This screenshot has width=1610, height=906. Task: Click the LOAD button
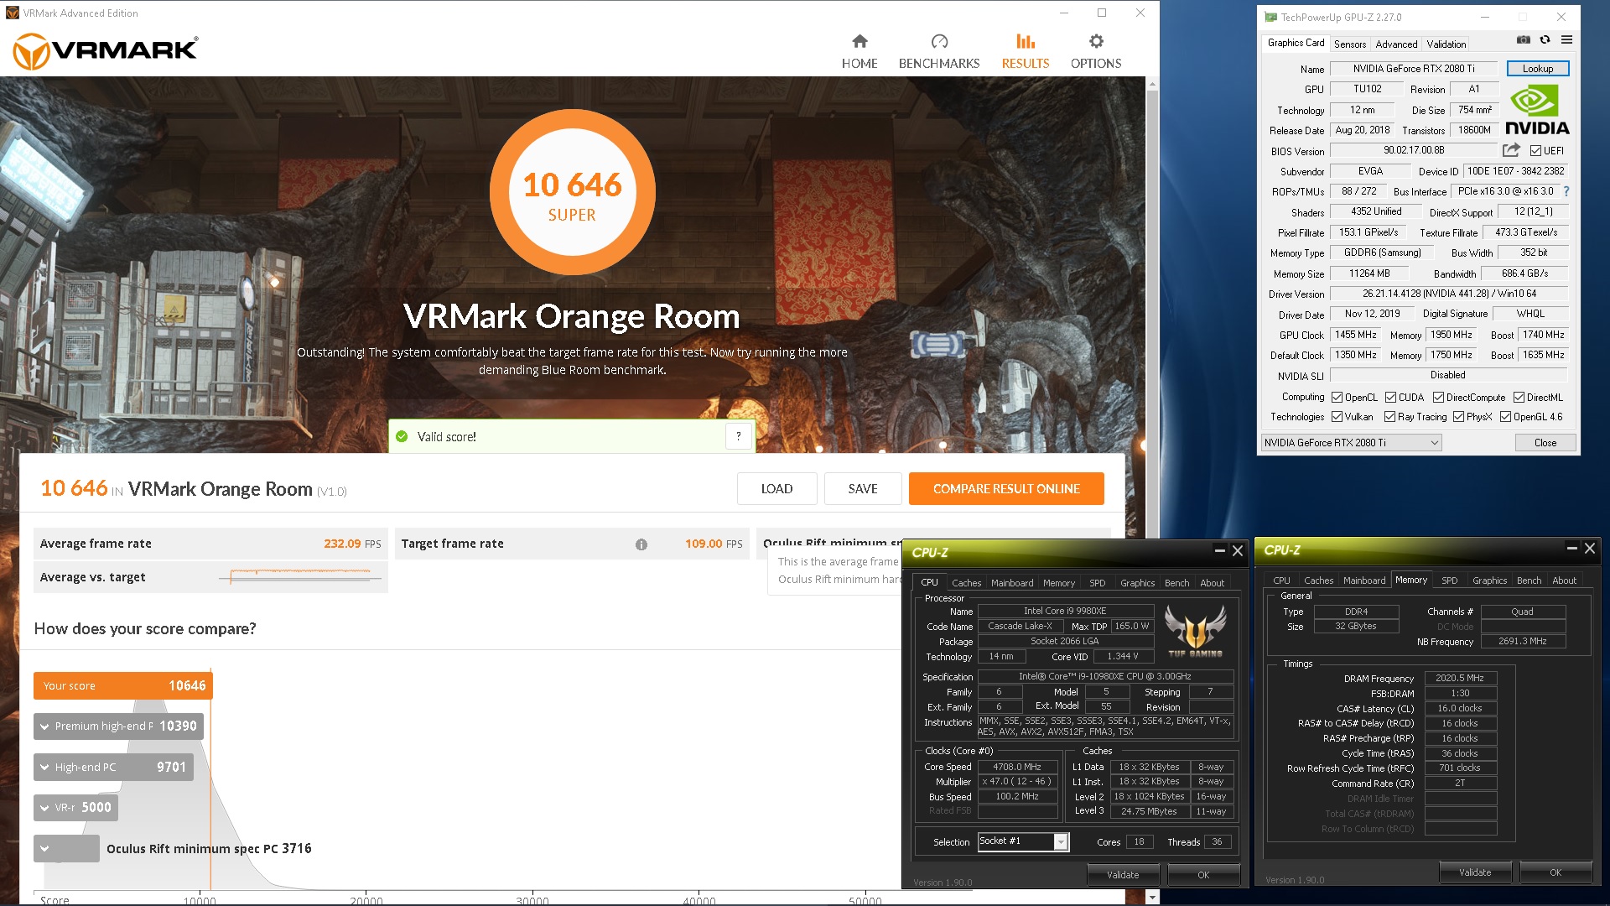[776, 489]
